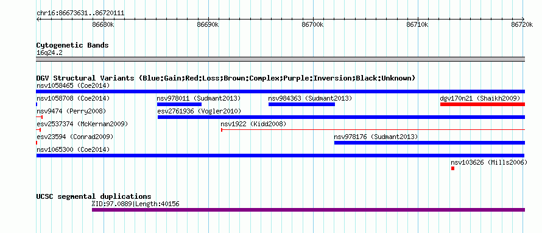Click the nsv1922 (Kidd2008) label
Viewport: 542px width, 233px height.
tap(253, 124)
